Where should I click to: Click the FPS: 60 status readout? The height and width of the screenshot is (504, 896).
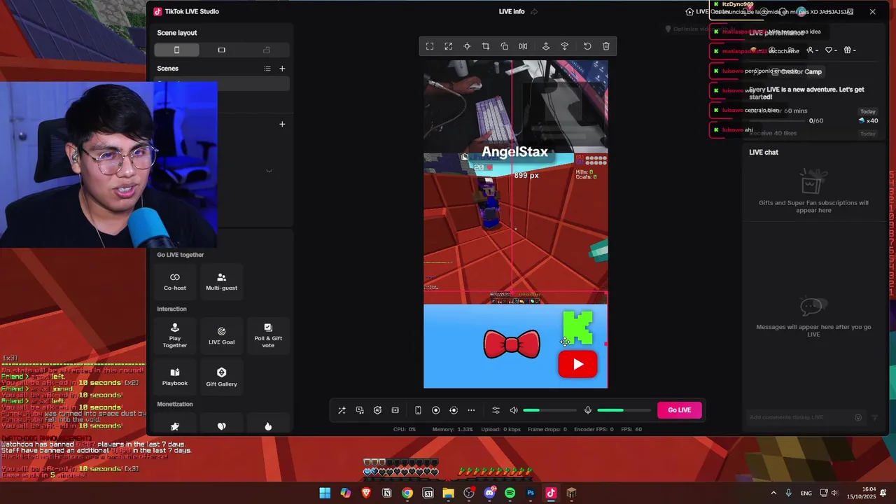click(x=631, y=429)
